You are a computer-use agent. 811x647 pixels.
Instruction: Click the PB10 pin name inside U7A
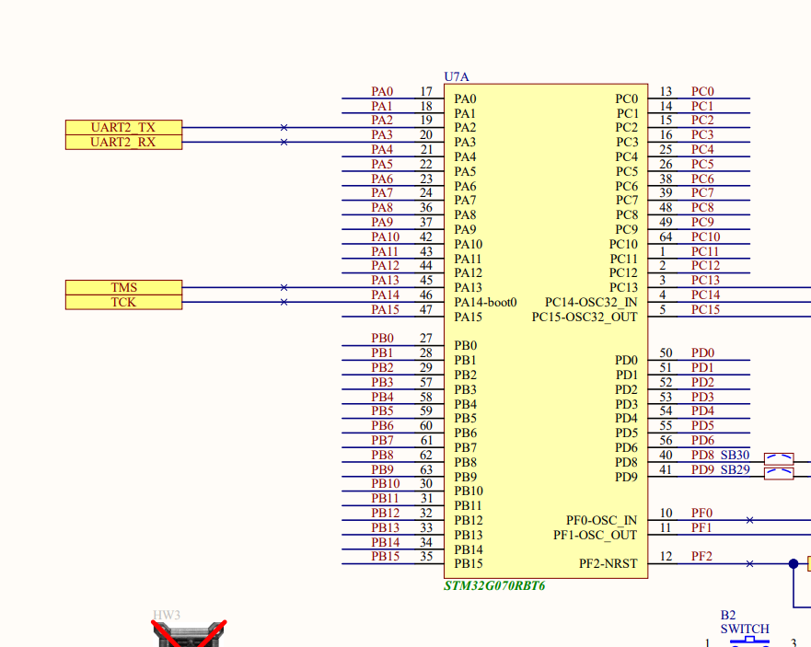coord(469,491)
